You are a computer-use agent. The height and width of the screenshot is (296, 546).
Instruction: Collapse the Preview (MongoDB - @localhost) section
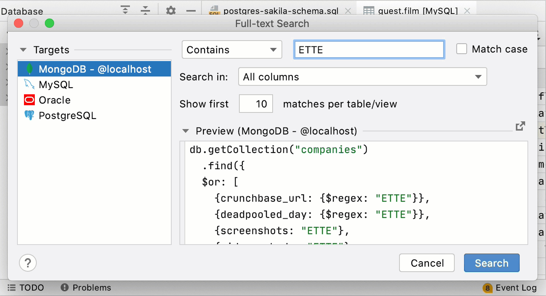click(x=185, y=131)
